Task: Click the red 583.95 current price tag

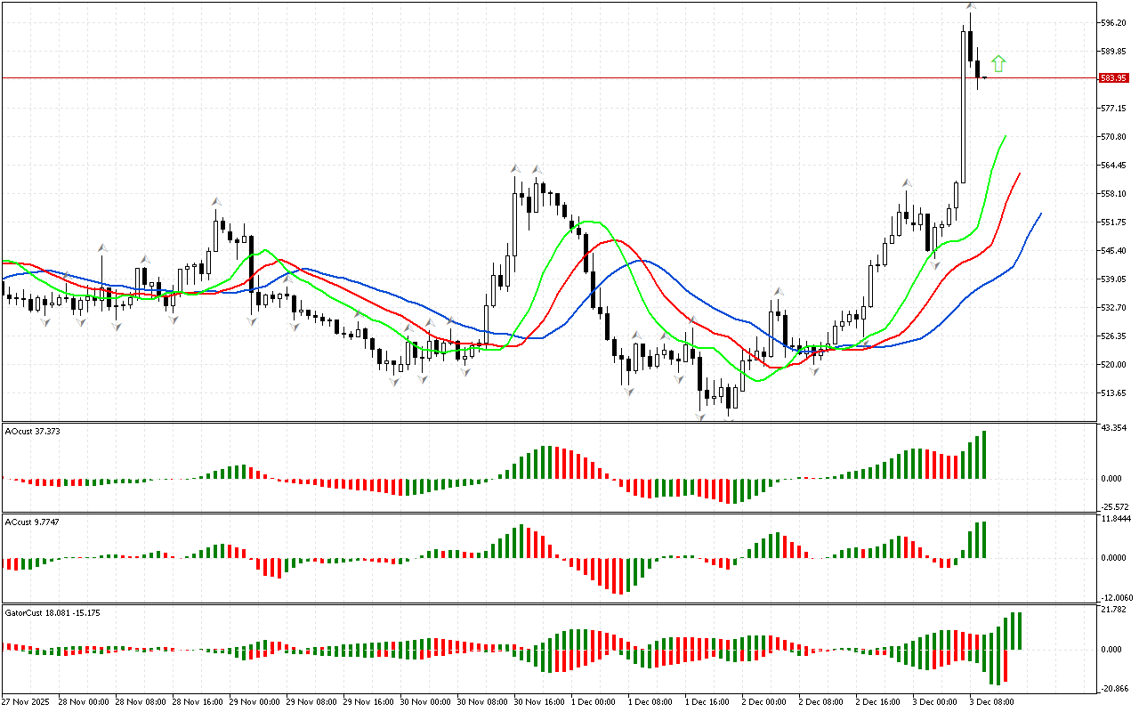Action: coord(1114,78)
